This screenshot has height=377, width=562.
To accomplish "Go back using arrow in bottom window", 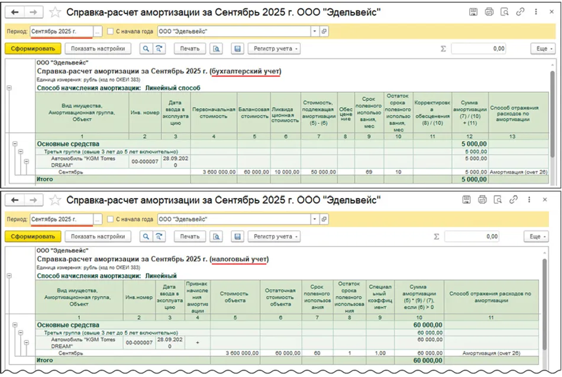I will point(15,200).
